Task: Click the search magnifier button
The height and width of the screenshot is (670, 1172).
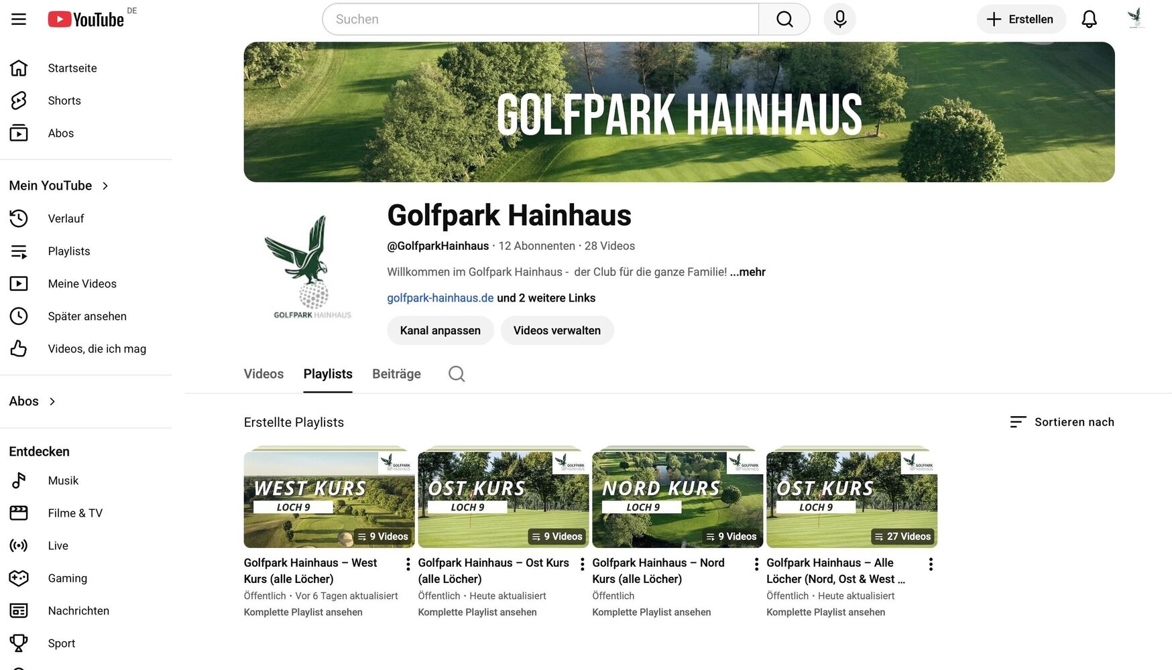Action: tap(784, 19)
